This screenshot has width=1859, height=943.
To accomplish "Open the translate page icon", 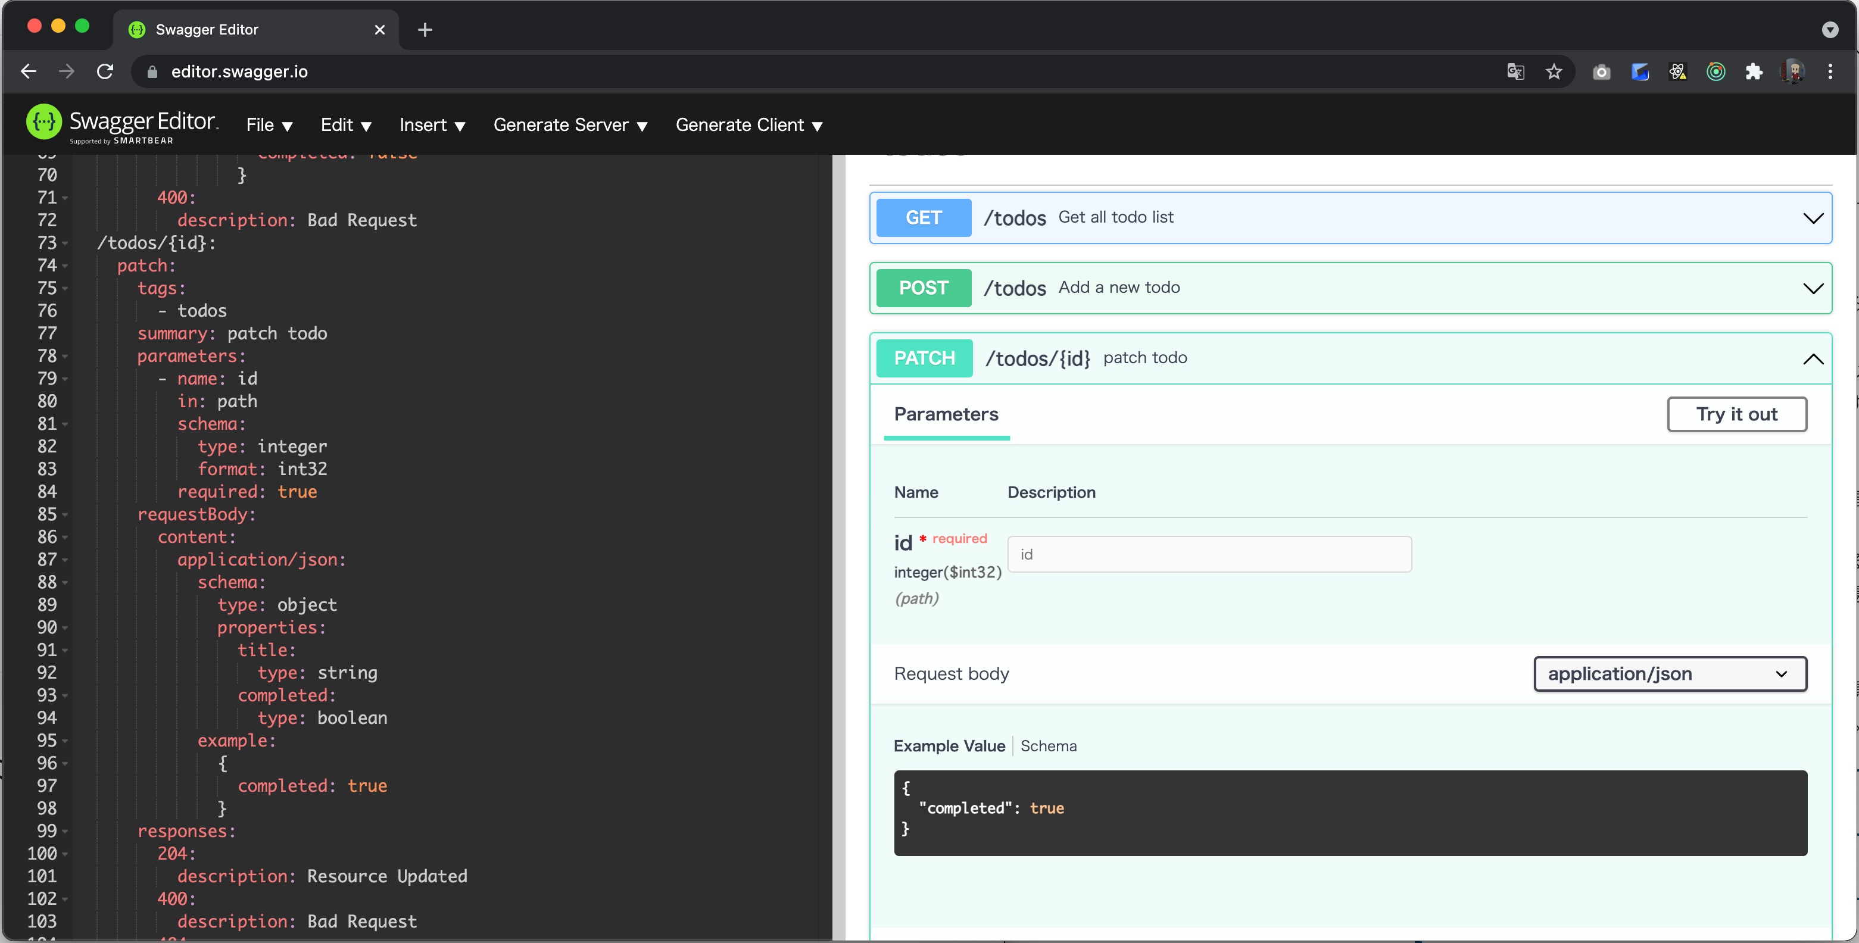I will coord(1515,71).
